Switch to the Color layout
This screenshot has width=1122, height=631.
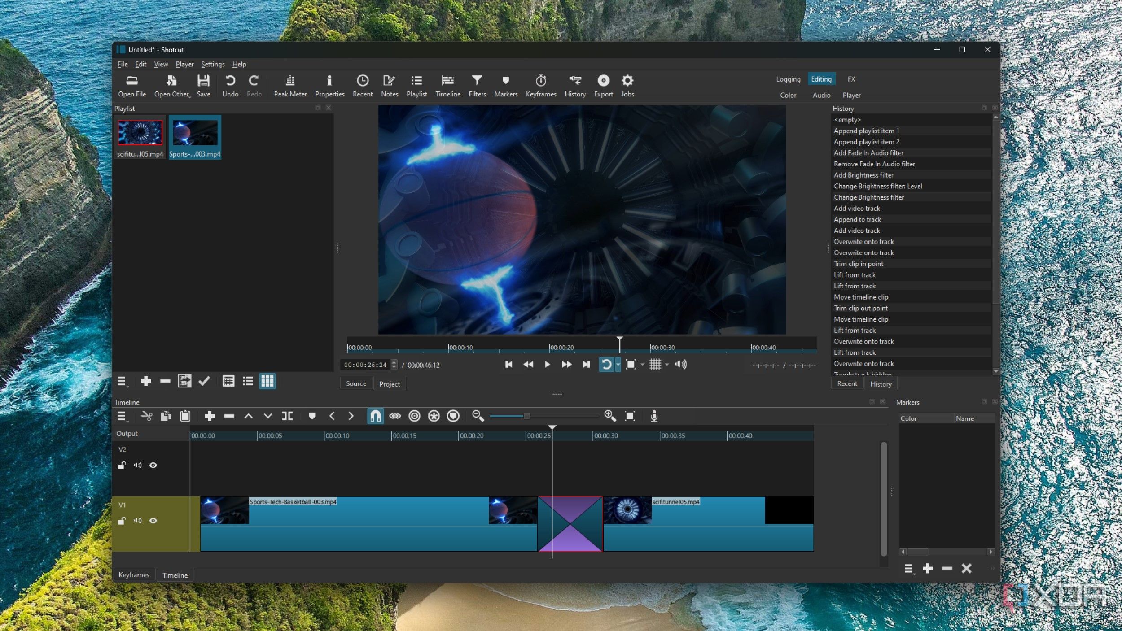point(788,95)
